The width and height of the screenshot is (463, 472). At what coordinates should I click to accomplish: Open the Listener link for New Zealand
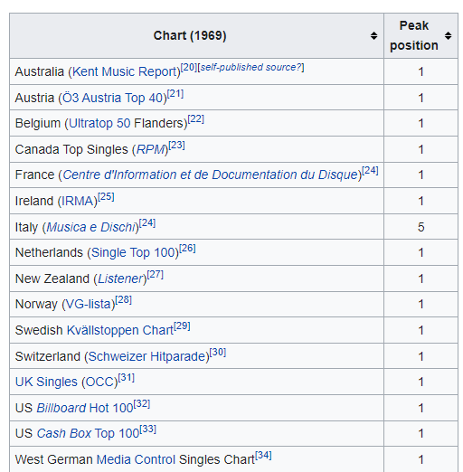(x=120, y=278)
